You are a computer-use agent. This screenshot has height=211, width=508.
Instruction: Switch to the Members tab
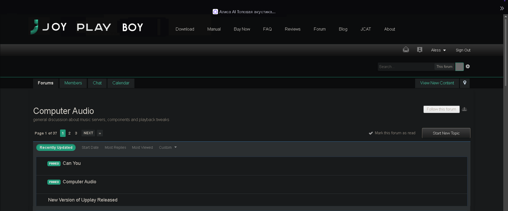coord(73,83)
